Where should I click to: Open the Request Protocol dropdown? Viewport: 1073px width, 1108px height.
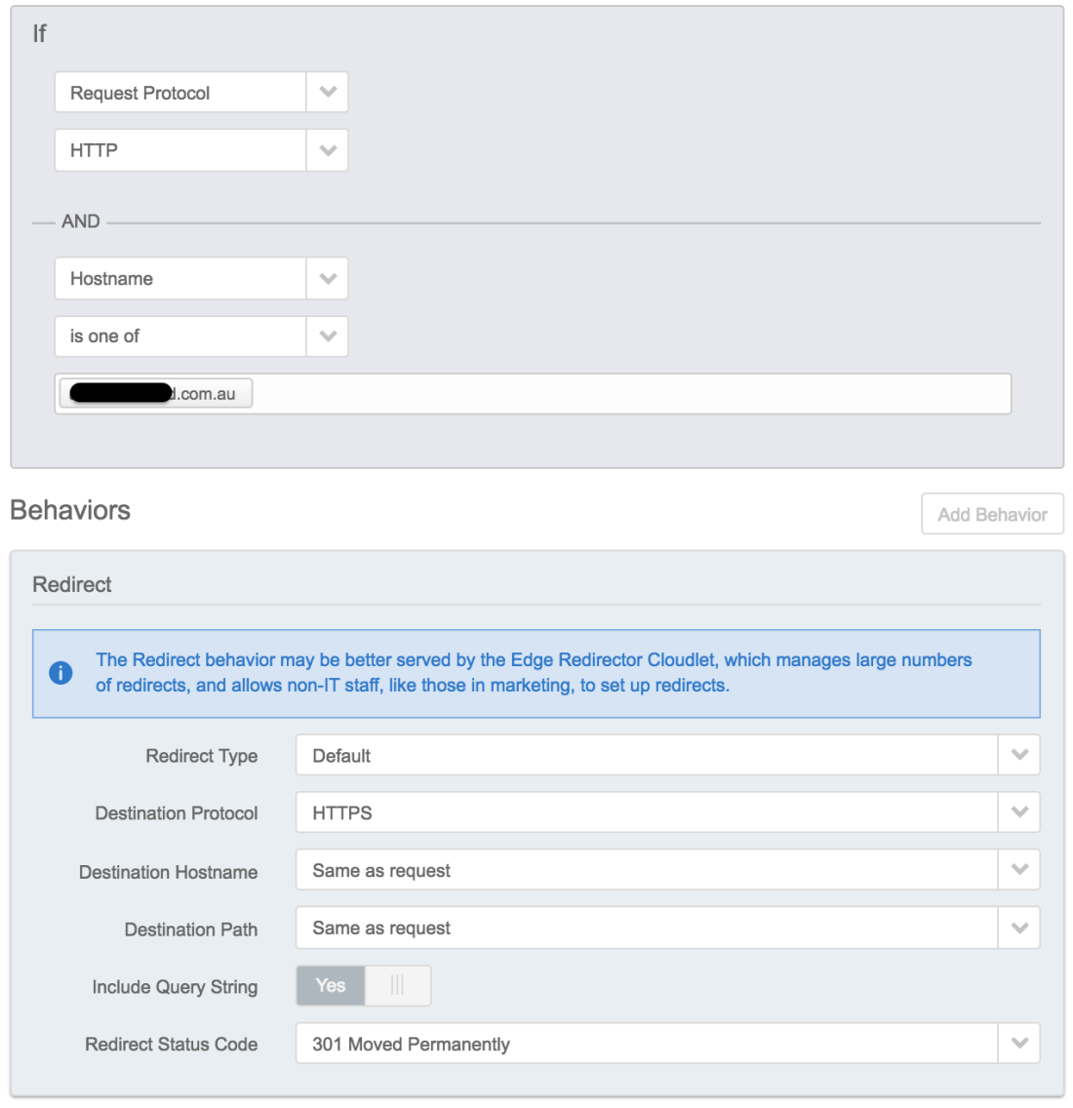pos(180,93)
